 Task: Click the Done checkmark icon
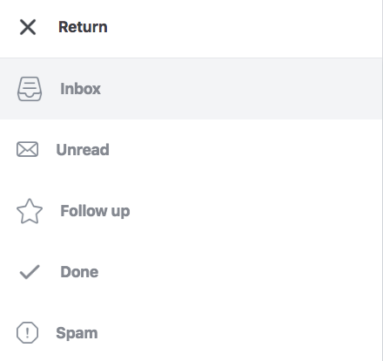[30, 272]
